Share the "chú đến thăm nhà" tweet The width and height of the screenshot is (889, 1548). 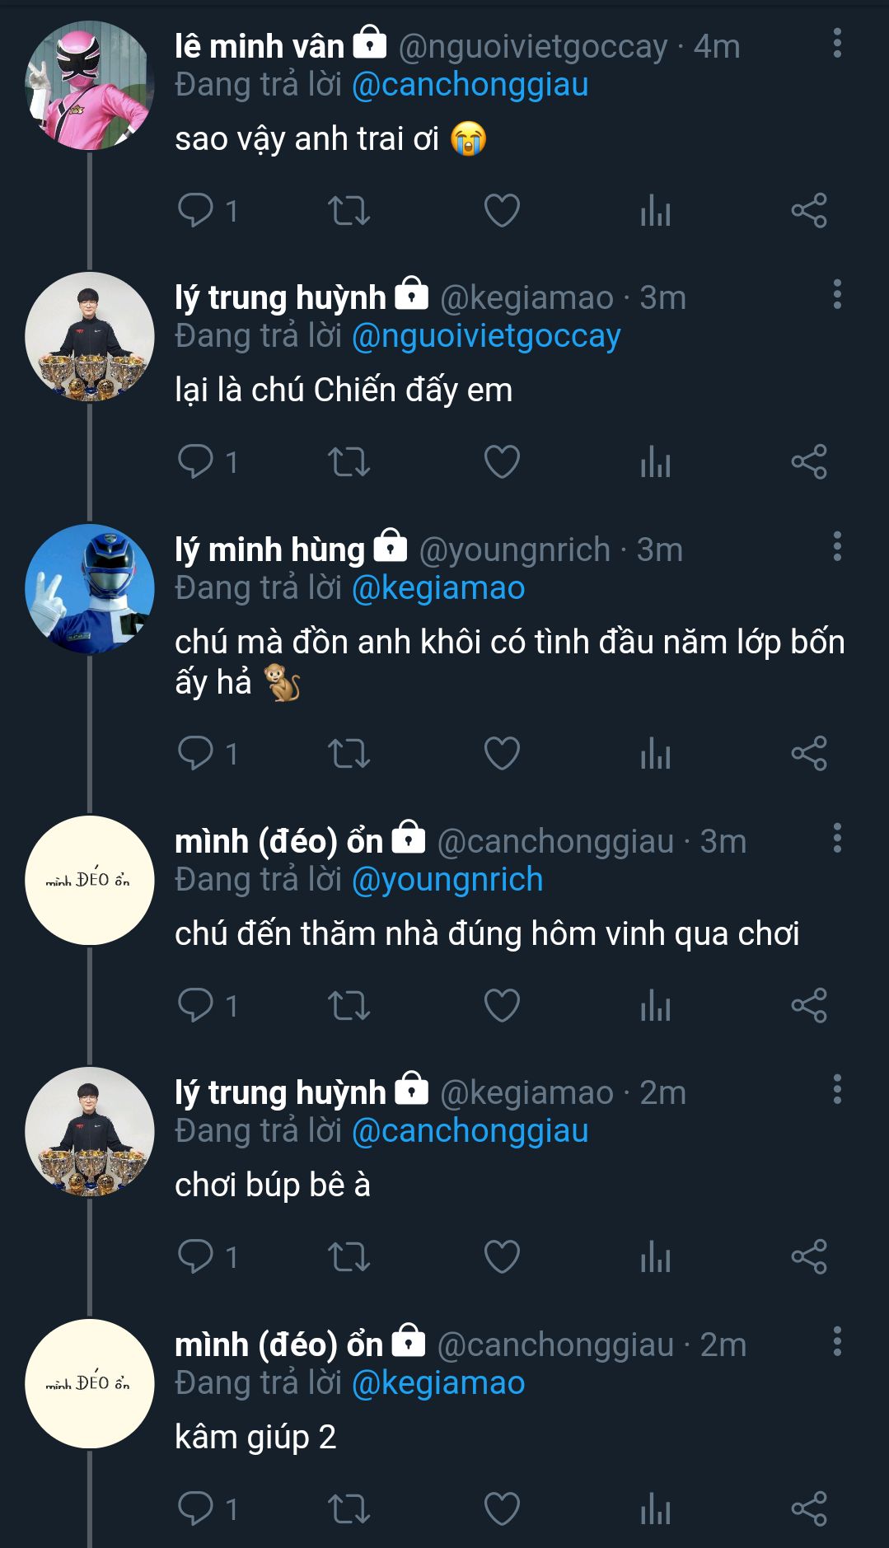point(808,1005)
